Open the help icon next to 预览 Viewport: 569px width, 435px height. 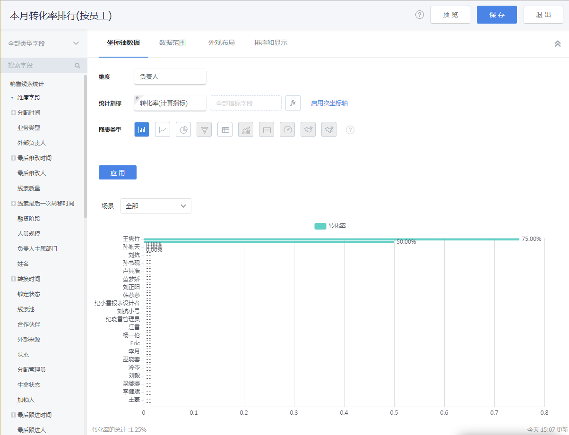tap(420, 15)
